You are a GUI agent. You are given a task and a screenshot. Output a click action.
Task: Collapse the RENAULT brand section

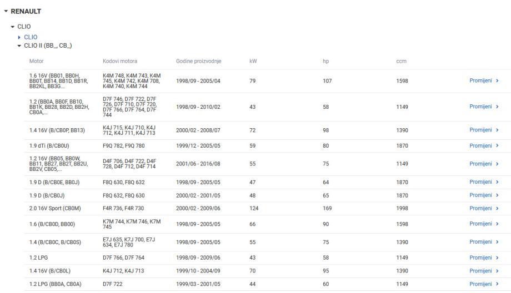pos(6,11)
